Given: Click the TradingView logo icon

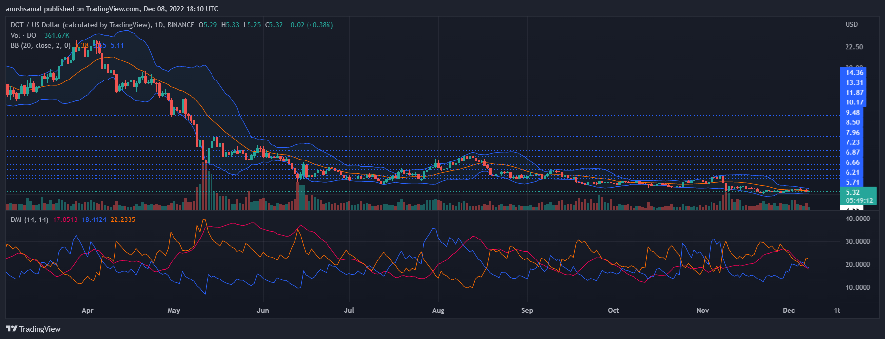Looking at the screenshot, I should (x=12, y=329).
